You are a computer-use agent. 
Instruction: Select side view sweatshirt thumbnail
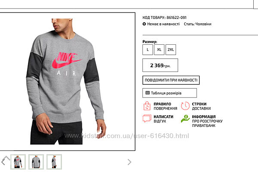coord(54,162)
